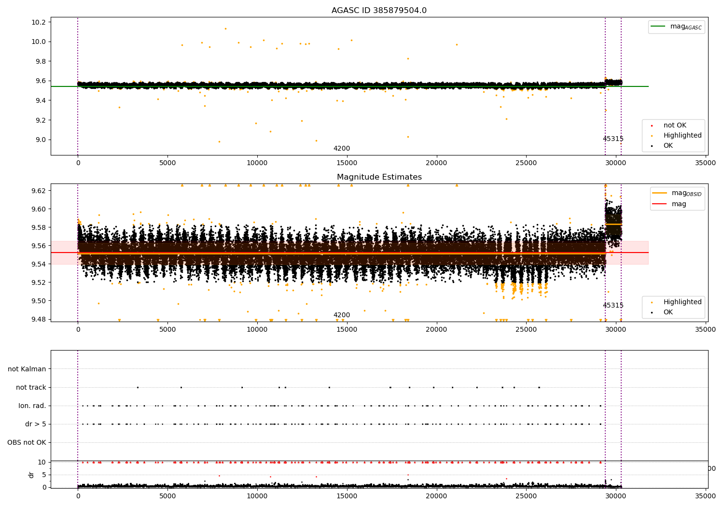Click the 10.0 y-axis tick of the top plot
724x507 pixels.
pyautogui.click(x=39, y=42)
